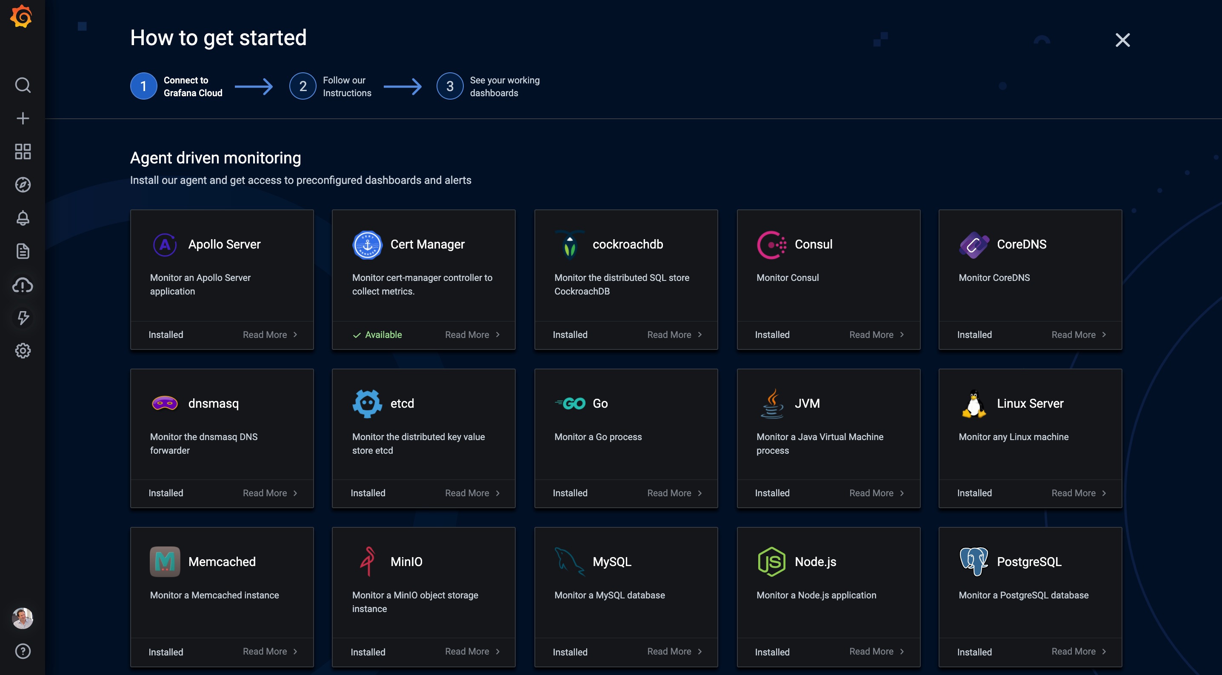This screenshot has width=1222, height=675.
Task: Close the How to get started dialog
Action: click(x=1122, y=40)
